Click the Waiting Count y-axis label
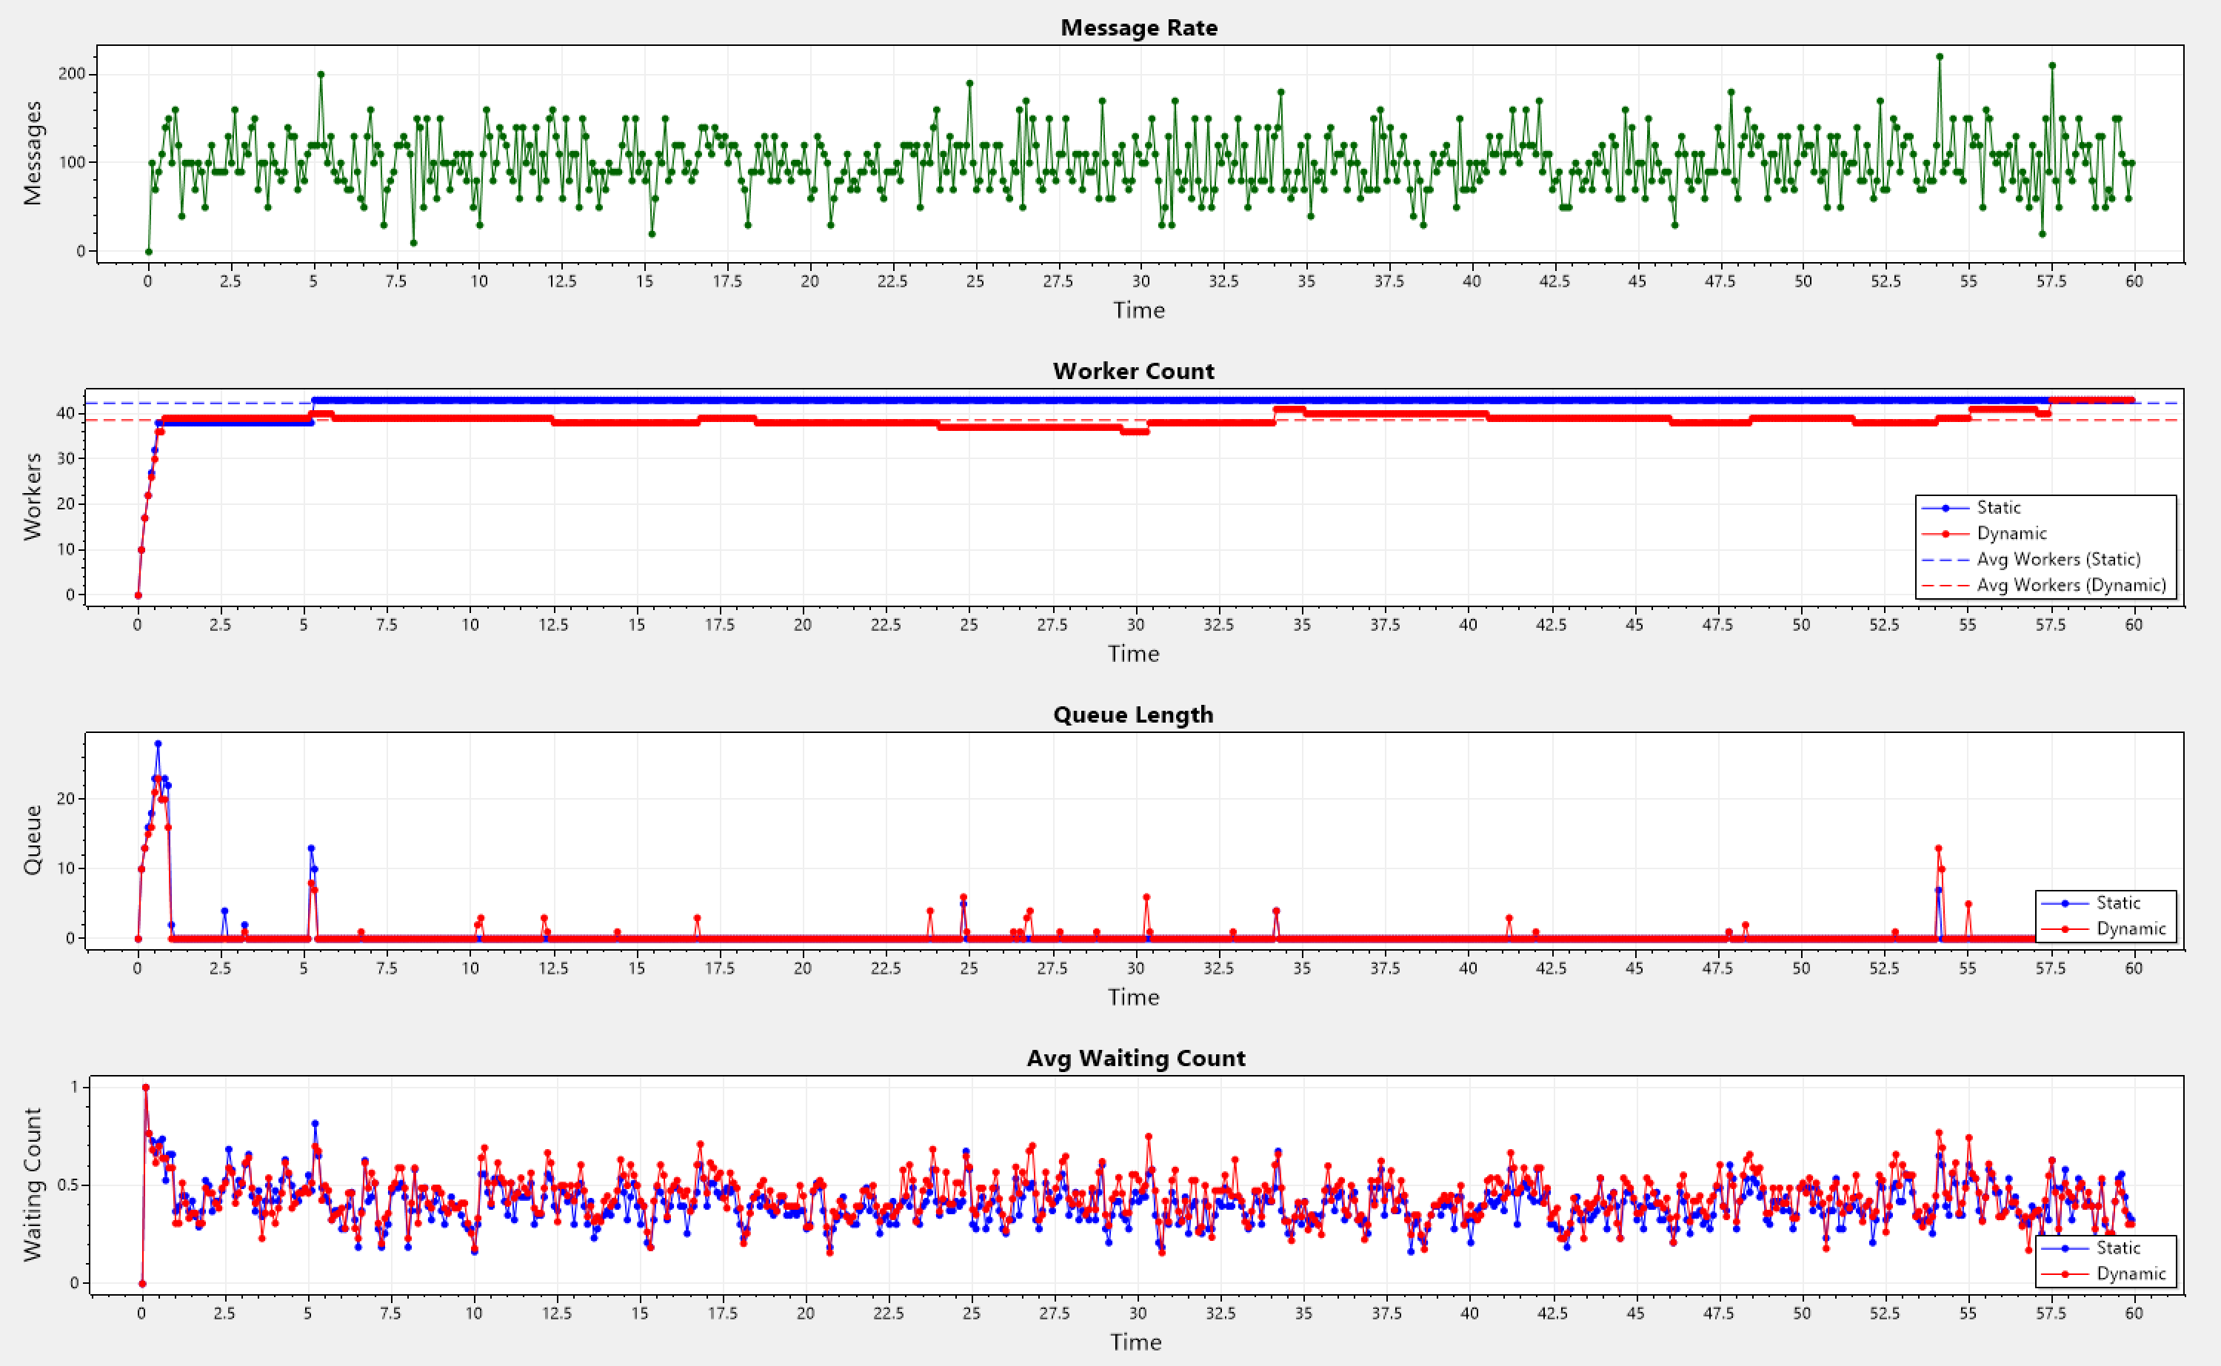Screen dimensions: 2221x1366 click(x=33, y=1185)
